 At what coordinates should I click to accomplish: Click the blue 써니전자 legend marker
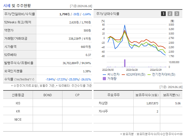(x=104, y=75)
